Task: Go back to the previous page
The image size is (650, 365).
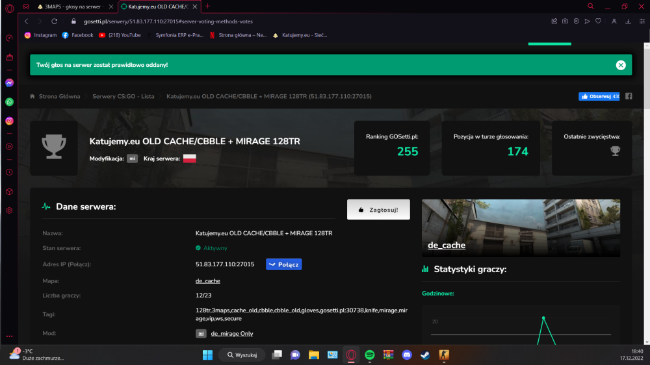Action: [x=26, y=21]
